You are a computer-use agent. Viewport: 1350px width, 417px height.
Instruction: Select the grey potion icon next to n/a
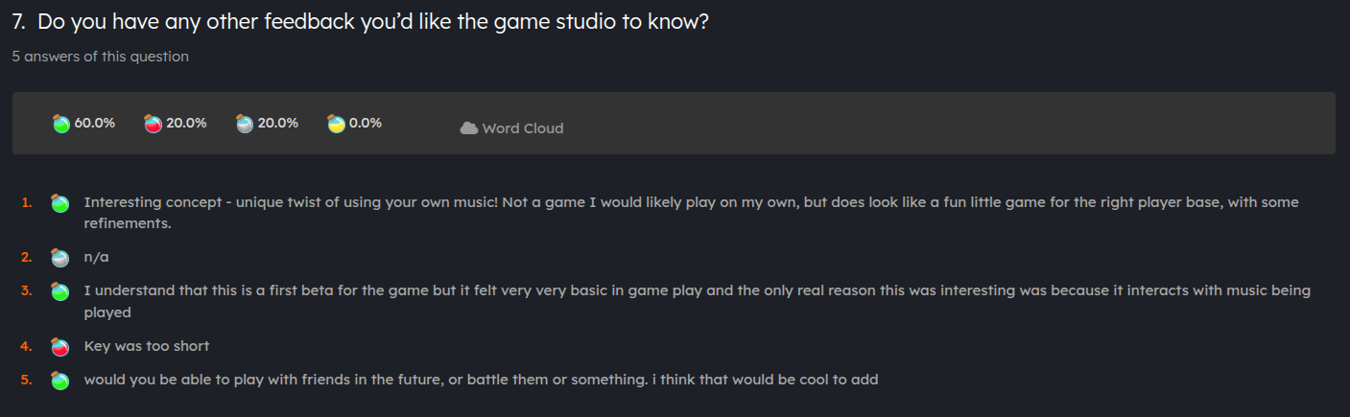tap(60, 258)
